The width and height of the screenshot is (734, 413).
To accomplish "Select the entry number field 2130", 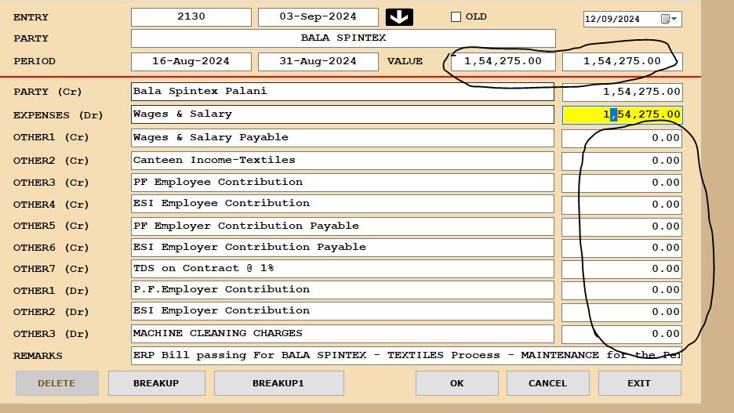I will click(x=191, y=17).
